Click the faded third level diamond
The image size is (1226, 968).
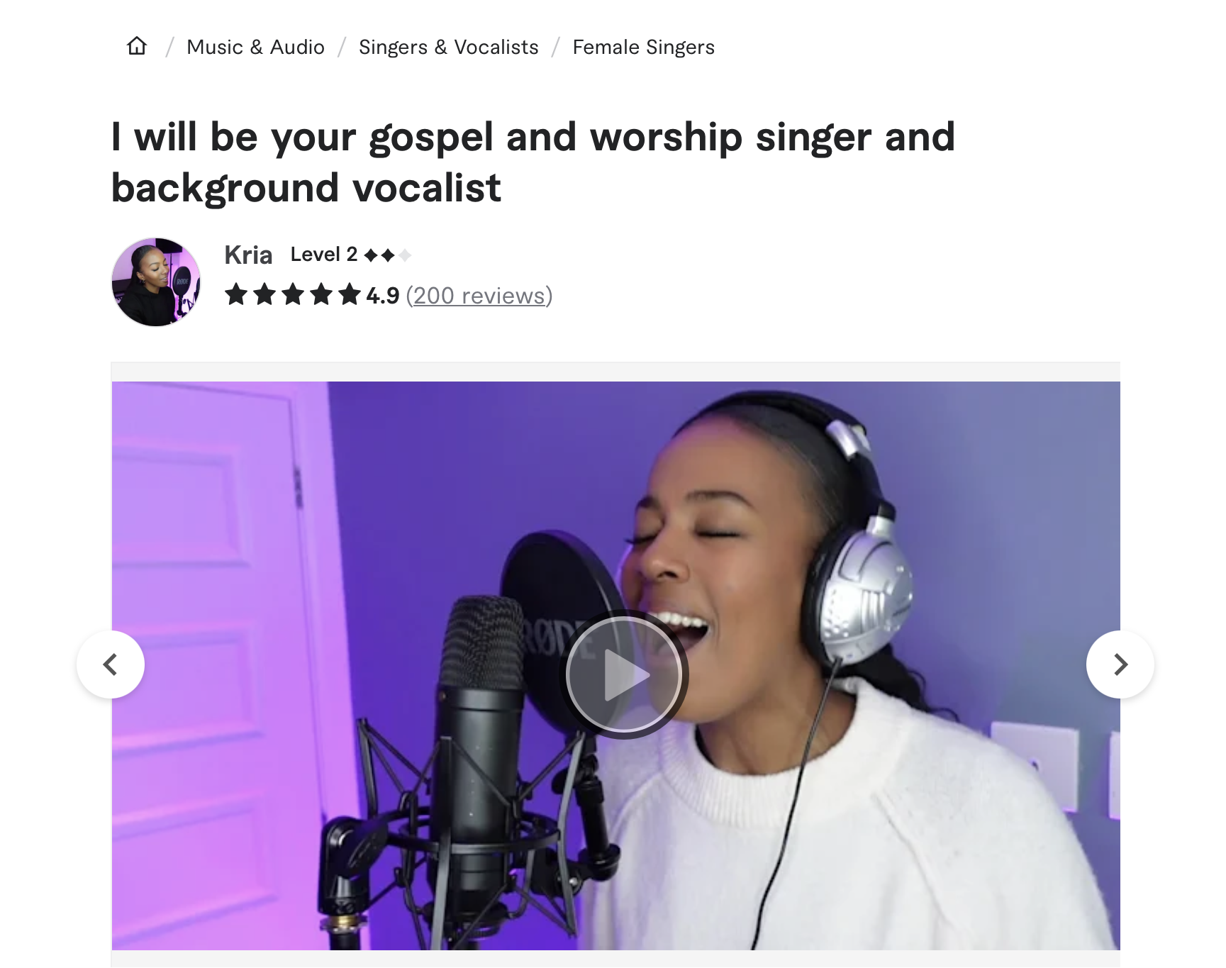pos(405,255)
